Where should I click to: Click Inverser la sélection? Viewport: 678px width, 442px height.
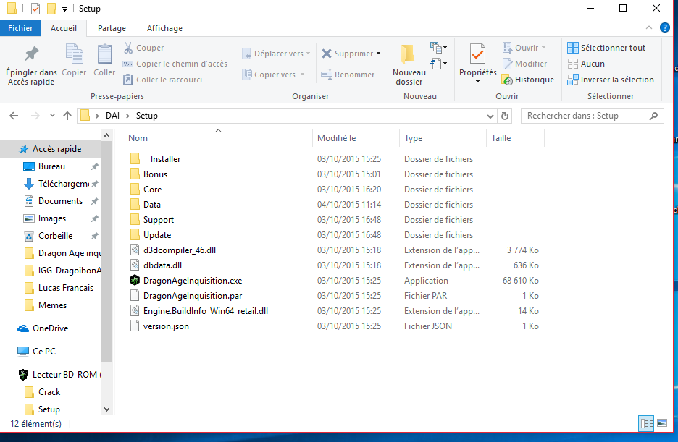[x=610, y=80]
